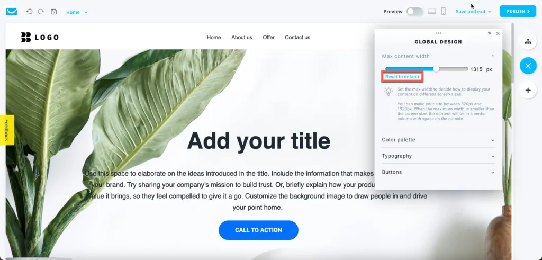Toggle the Preview switch
The width and height of the screenshot is (542, 260).
pos(414,12)
